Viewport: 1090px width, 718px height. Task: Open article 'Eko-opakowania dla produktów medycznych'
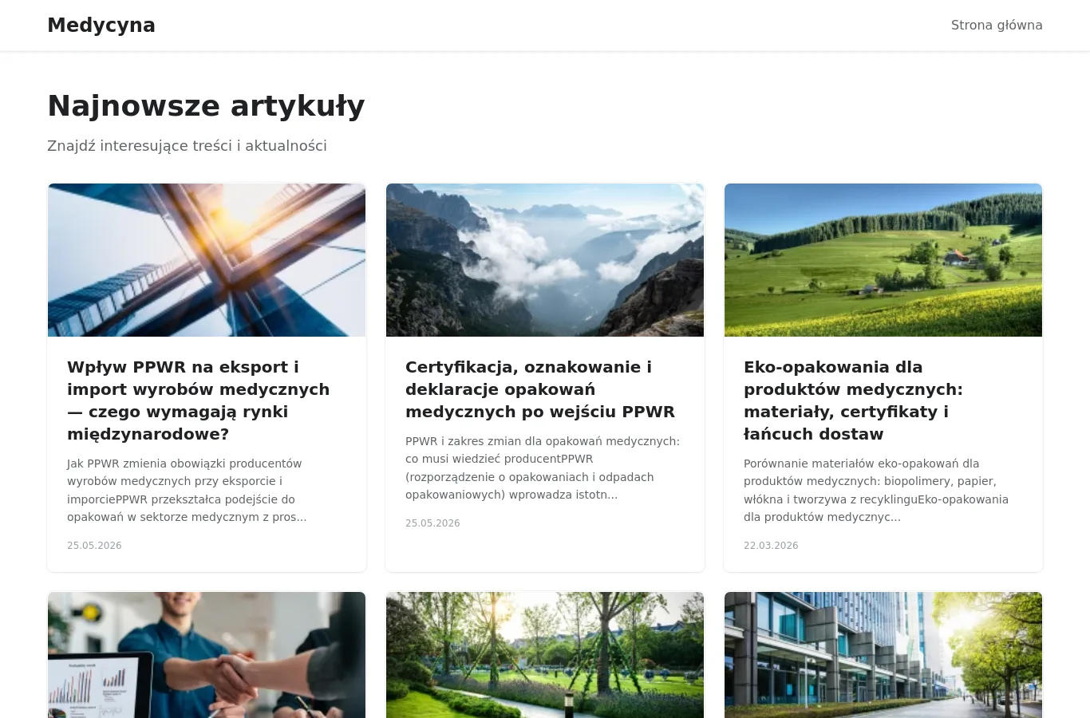854,400
